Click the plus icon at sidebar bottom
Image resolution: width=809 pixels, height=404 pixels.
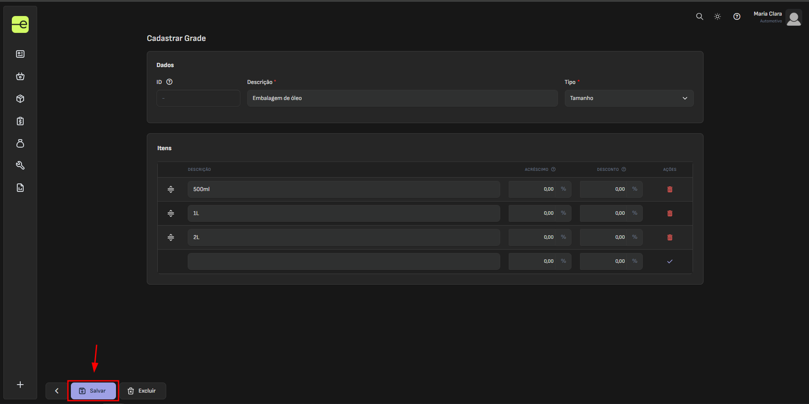click(20, 385)
